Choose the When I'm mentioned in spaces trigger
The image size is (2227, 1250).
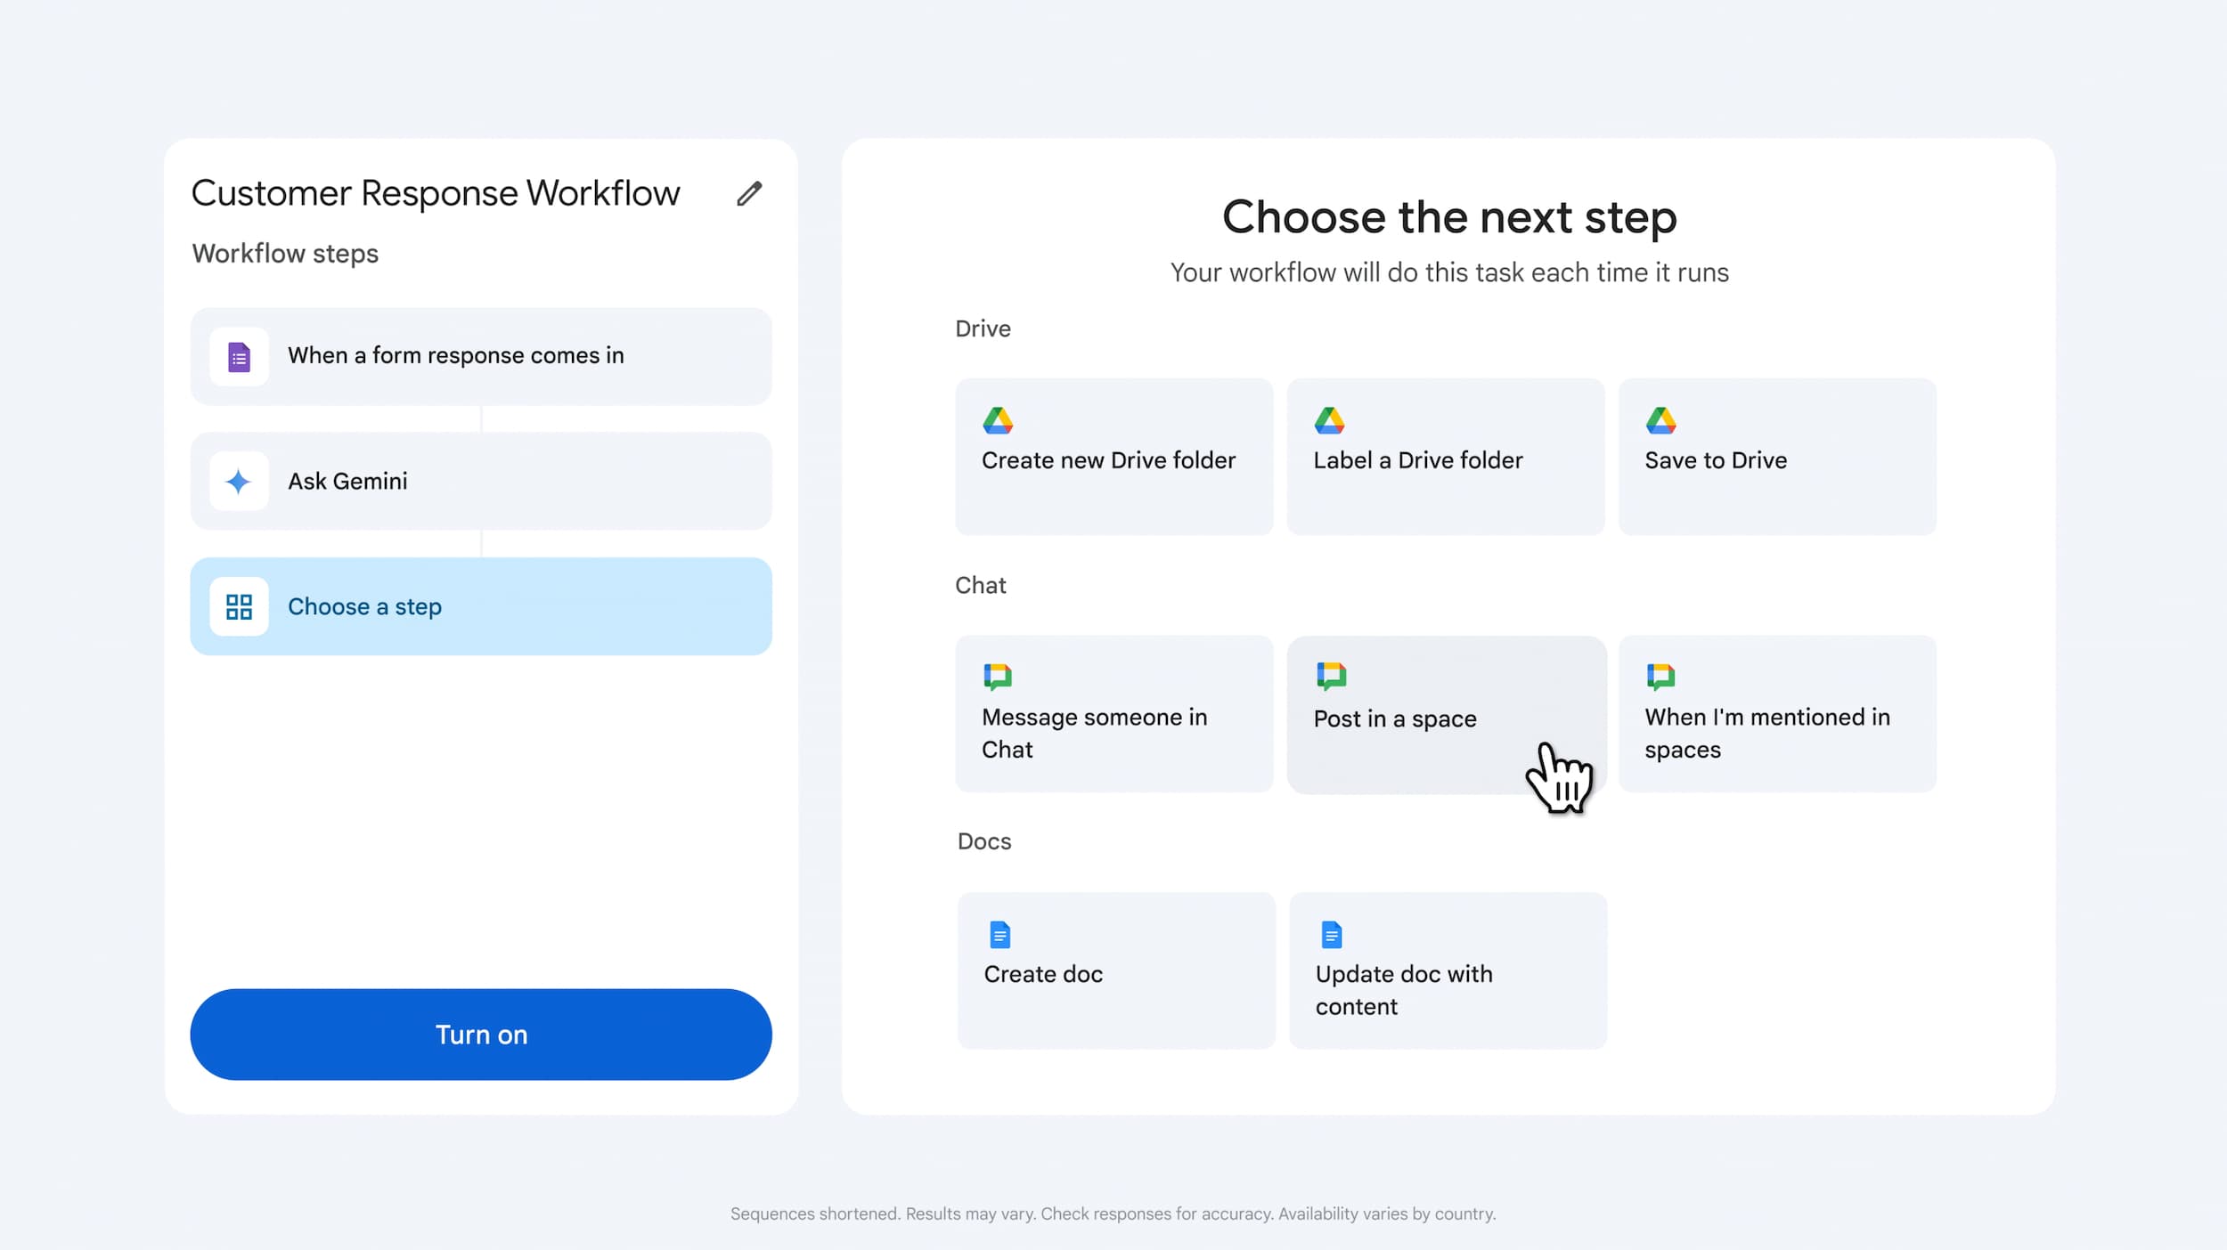pyautogui.click(x=1776, y=714)
